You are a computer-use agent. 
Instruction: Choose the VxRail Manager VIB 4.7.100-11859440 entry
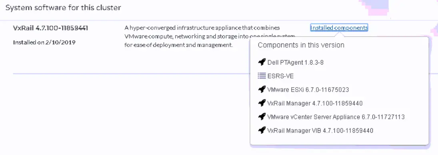(320, 131)
